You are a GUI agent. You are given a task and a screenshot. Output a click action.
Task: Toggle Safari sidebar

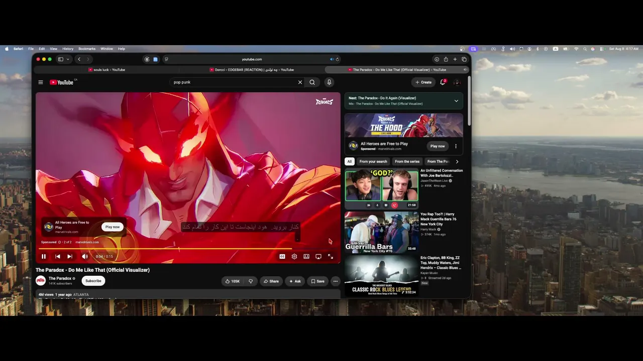click(60, 59)
